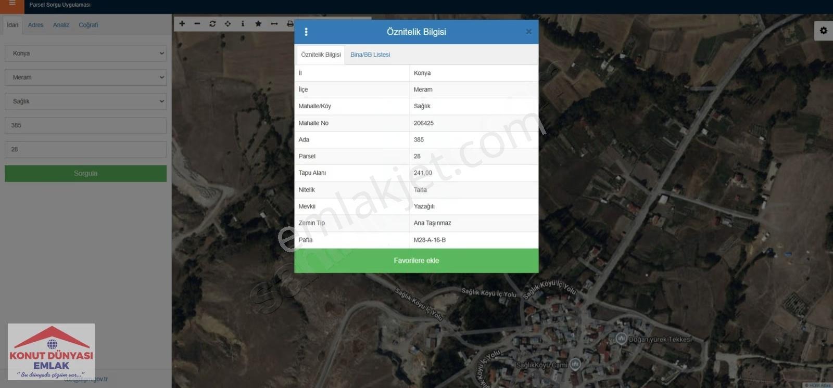Select the measure distance tool
This screenshot has width=833, height=388.
274,23
